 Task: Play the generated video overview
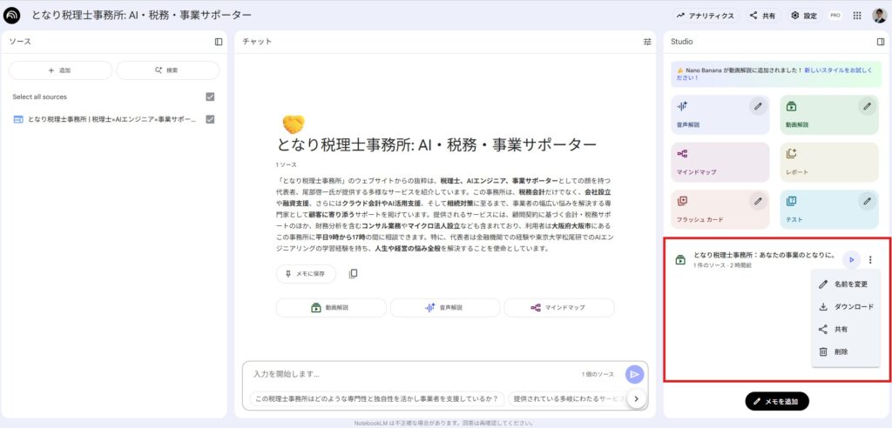[x=852, y=259]
